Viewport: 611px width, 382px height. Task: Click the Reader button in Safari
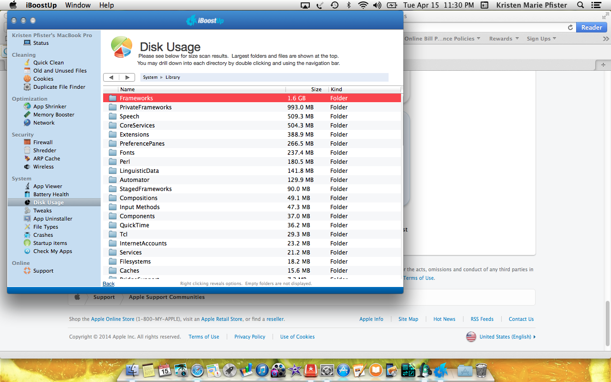(x=591, y=28)
